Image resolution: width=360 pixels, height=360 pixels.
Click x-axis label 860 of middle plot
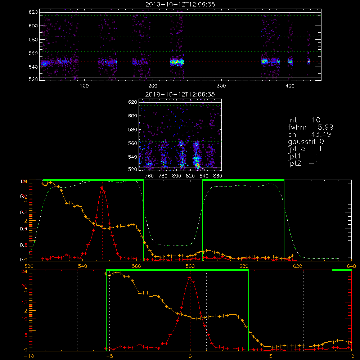click(218, 176)
